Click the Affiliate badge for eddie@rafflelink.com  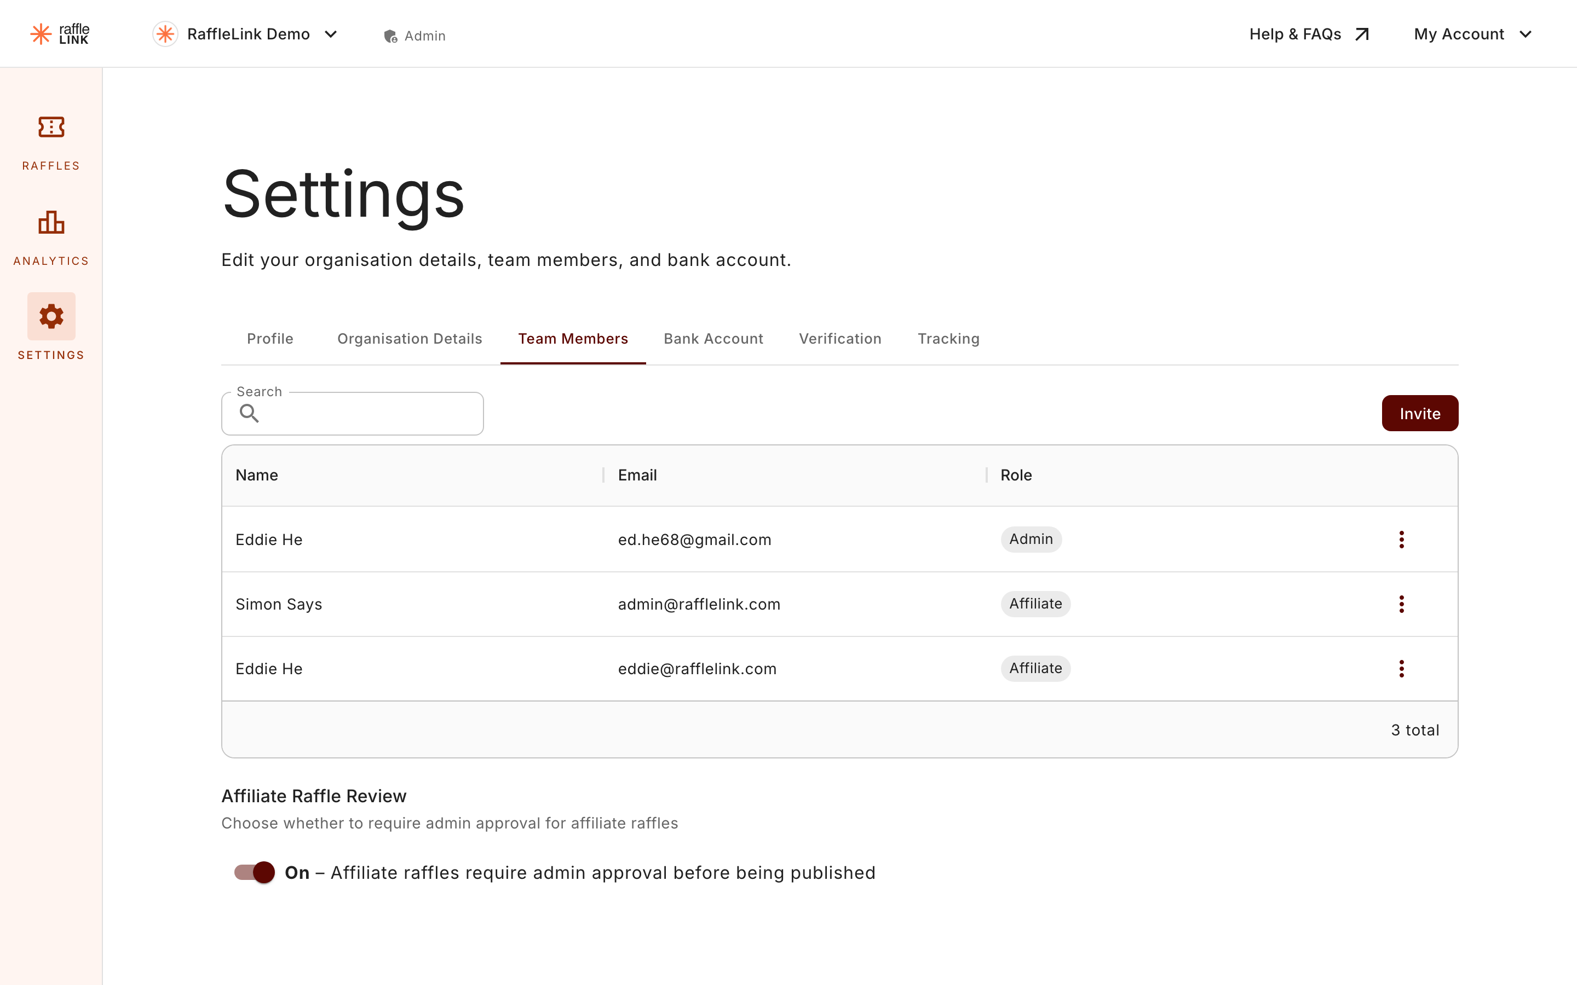click(1035, 668)
